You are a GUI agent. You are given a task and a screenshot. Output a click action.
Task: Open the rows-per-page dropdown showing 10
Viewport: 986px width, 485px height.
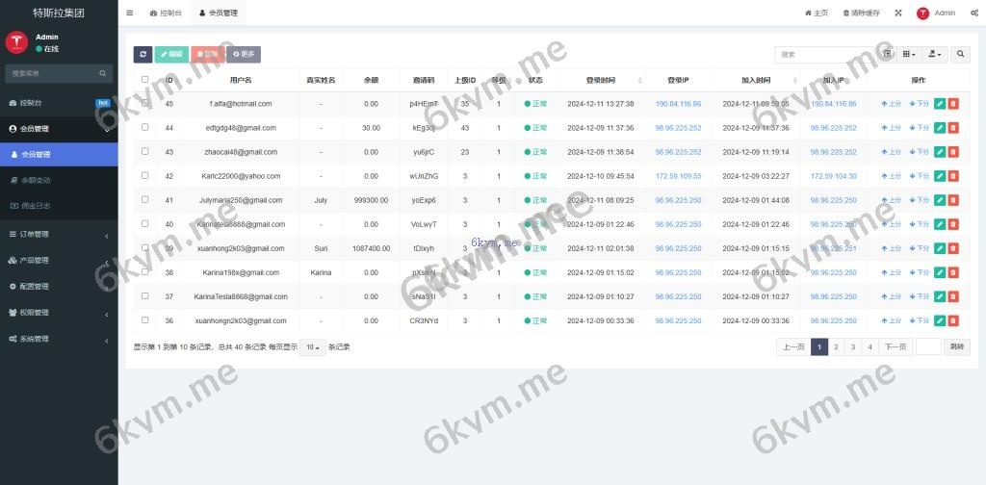pos(312,346)
